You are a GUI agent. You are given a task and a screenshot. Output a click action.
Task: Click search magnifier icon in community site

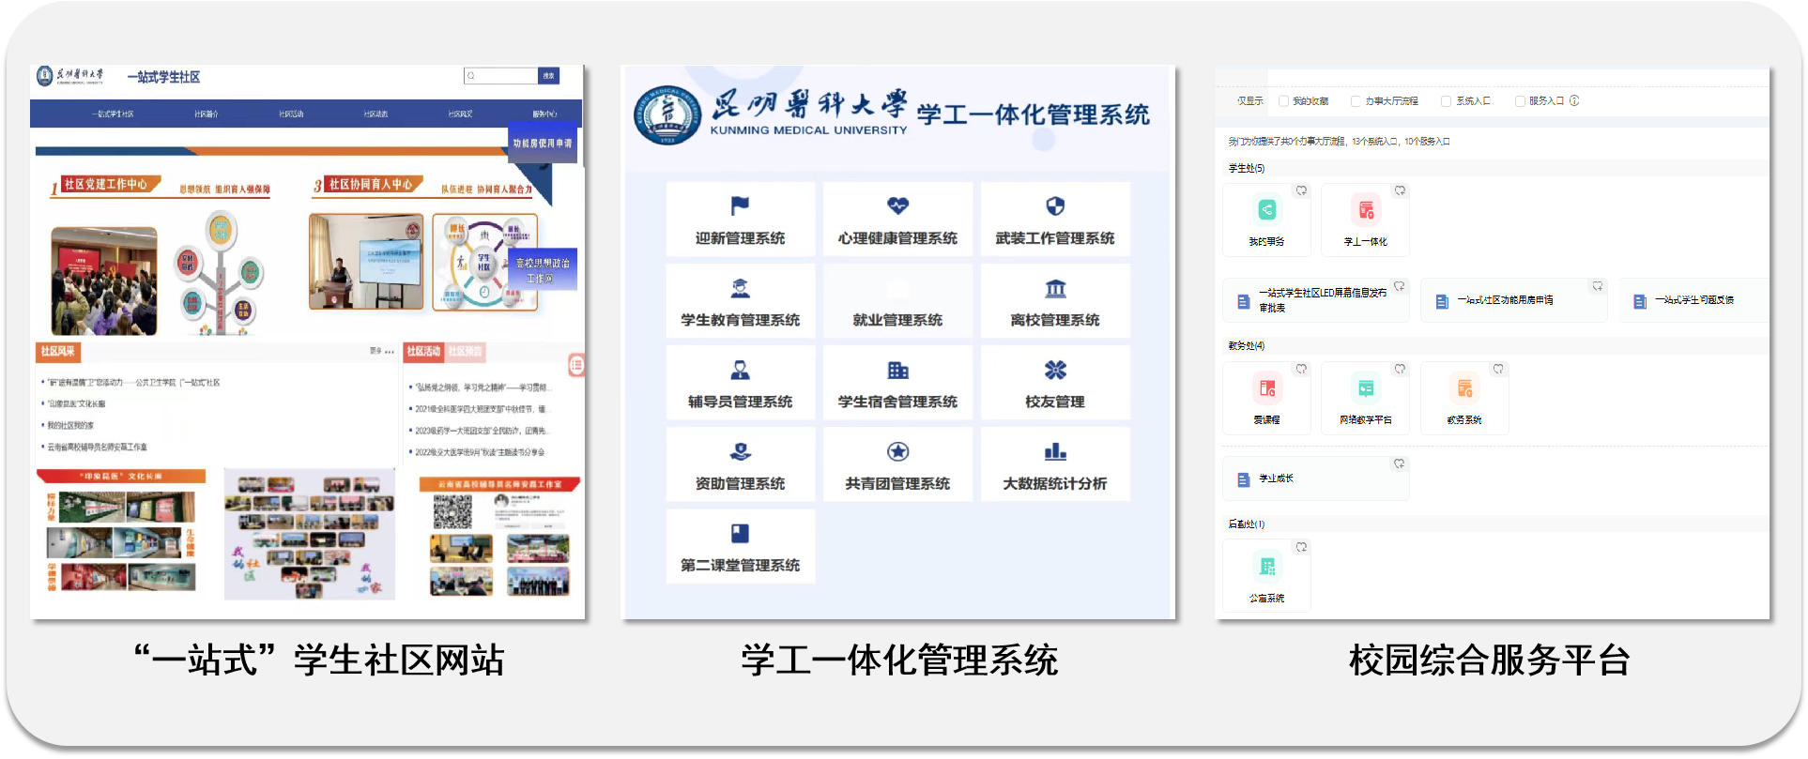click(x=471, y=76)
